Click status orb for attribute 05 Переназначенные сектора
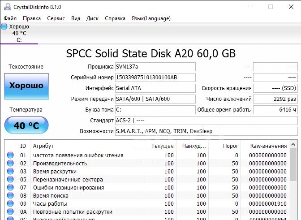The width and height of the screenshot is (301, 220). (10, 179)
